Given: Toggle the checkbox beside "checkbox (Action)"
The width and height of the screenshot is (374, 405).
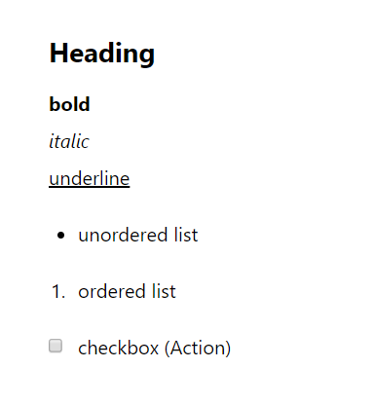Looking at the screenshot, I should [x=56, y=346].
